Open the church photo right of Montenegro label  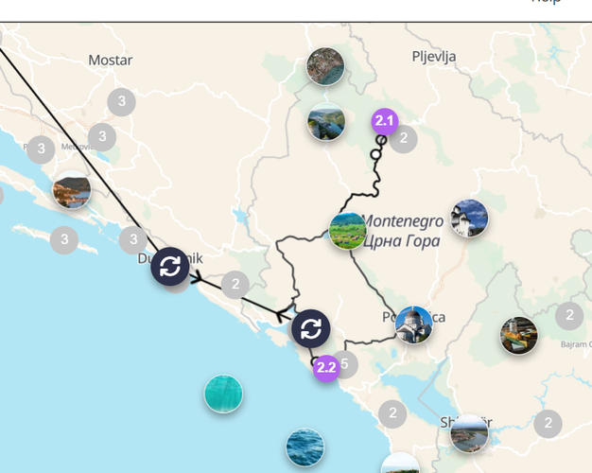pos(469,219)
